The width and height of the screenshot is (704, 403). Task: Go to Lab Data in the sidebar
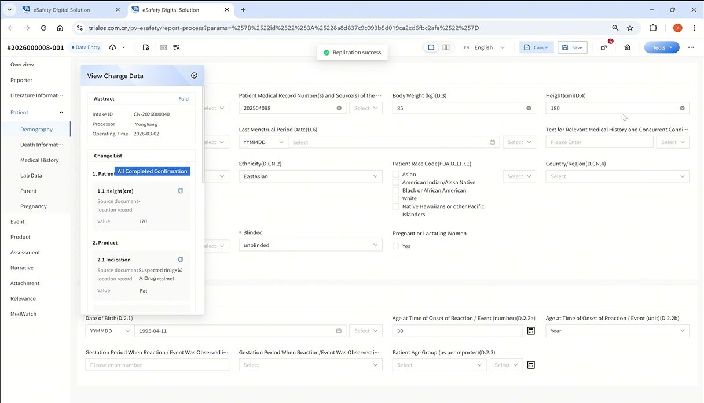click(x=31, y=175)
